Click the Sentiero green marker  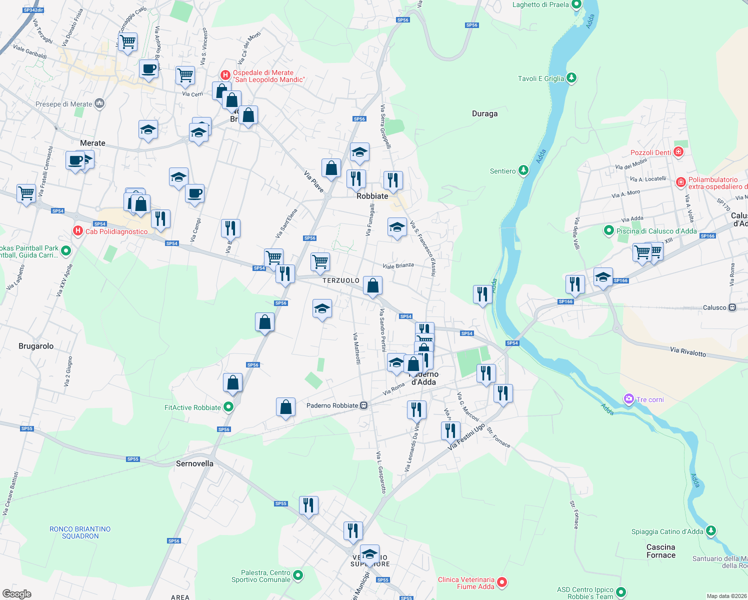[x=523, y=170]
